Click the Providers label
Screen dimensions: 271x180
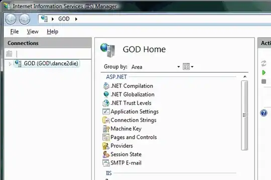tap(121, 145)
